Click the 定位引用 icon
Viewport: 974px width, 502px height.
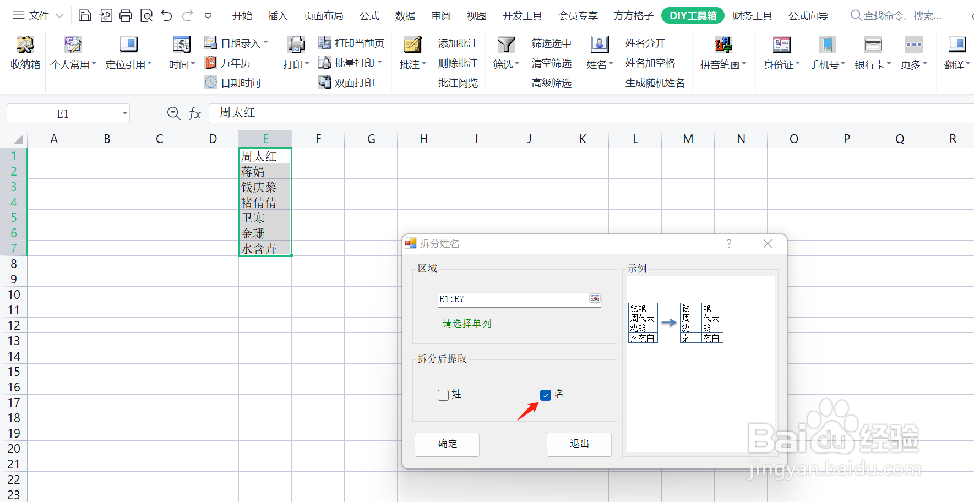tap(128, 45)
